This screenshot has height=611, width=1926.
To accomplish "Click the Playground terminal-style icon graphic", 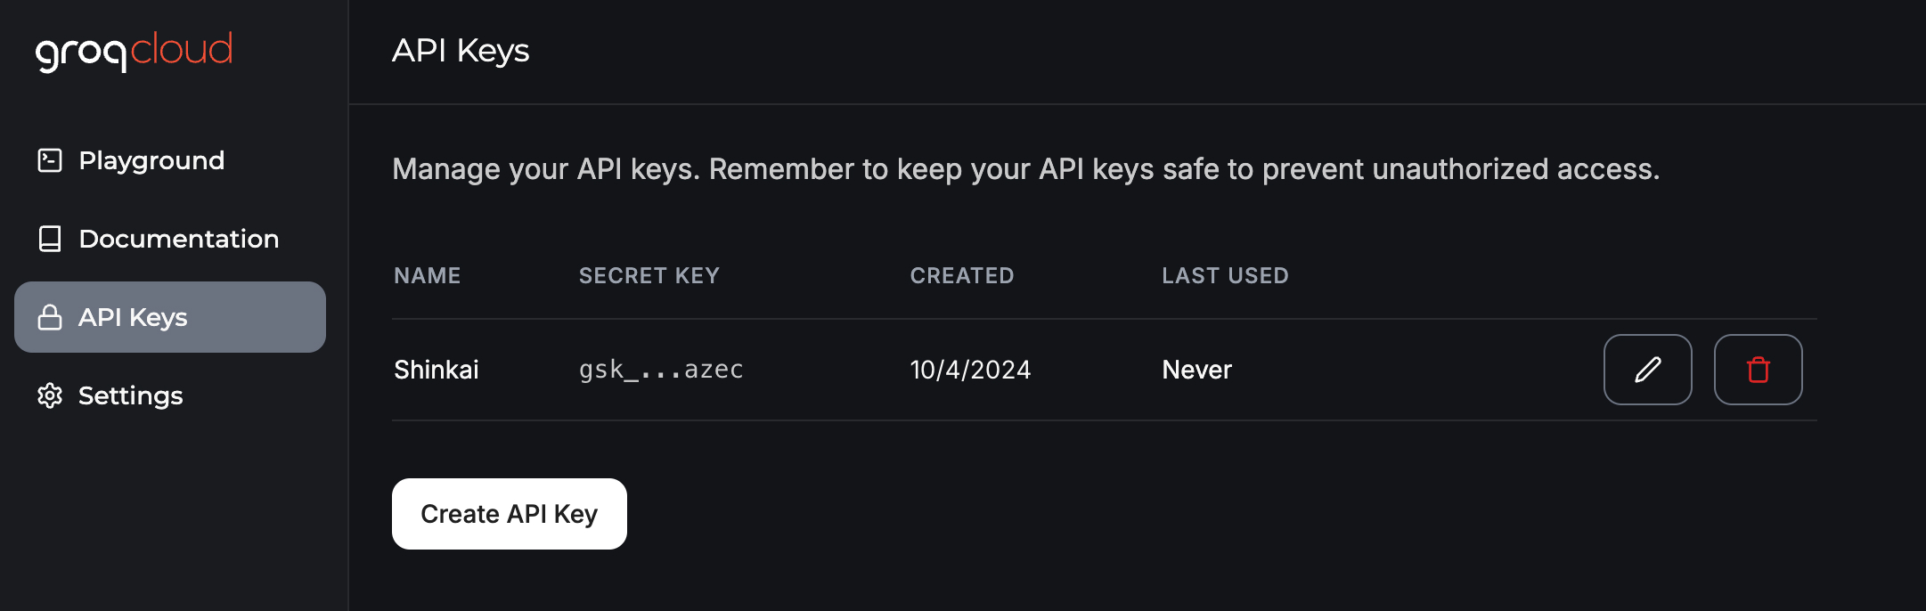I will 49,160.
